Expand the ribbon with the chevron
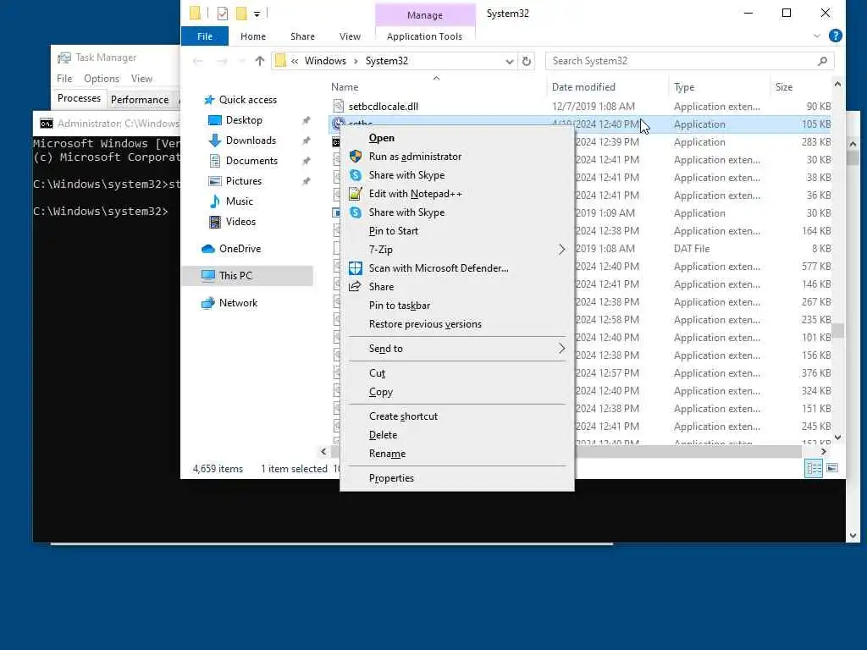867x650 pixels. coord(817,36)
